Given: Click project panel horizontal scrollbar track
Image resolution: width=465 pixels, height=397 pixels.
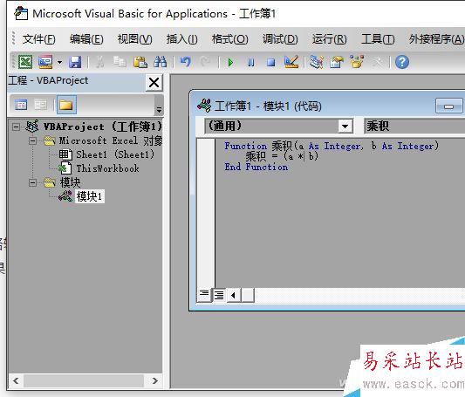Looking at the screenshot, I should click(x=85, y=380).
